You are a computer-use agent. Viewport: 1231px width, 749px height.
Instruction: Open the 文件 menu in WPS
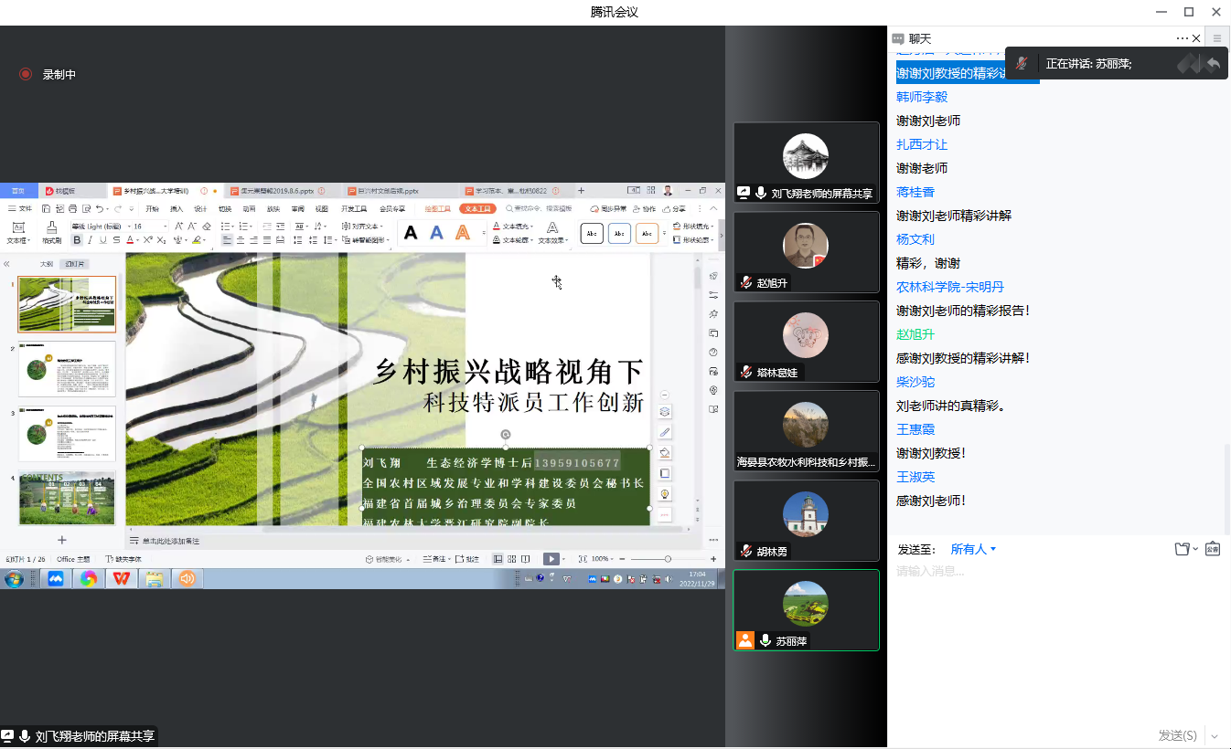(20, 209)
